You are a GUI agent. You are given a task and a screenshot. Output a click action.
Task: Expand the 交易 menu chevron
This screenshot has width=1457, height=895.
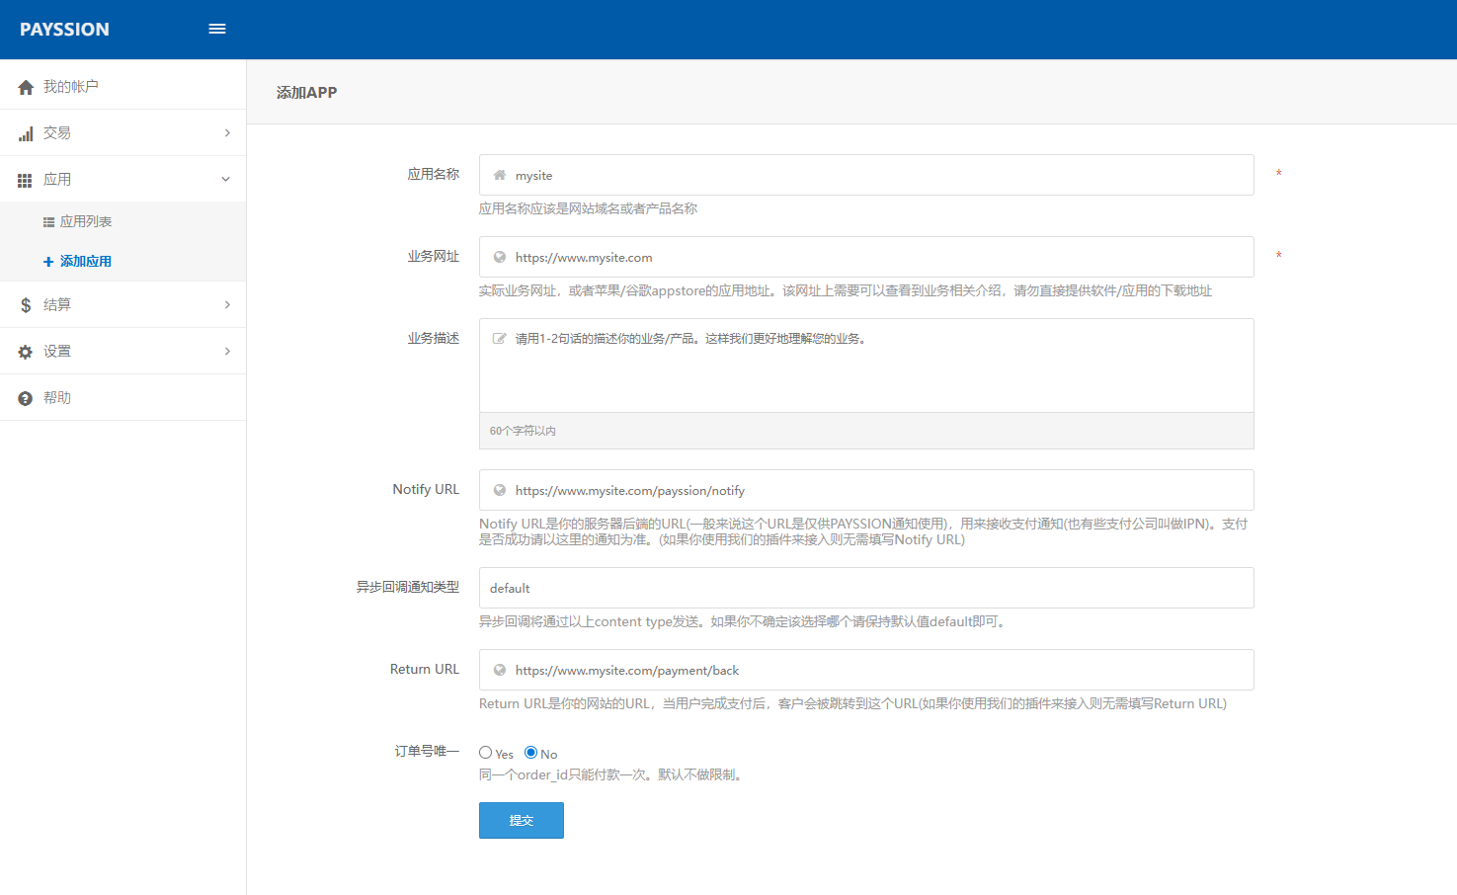click(227, 133)
